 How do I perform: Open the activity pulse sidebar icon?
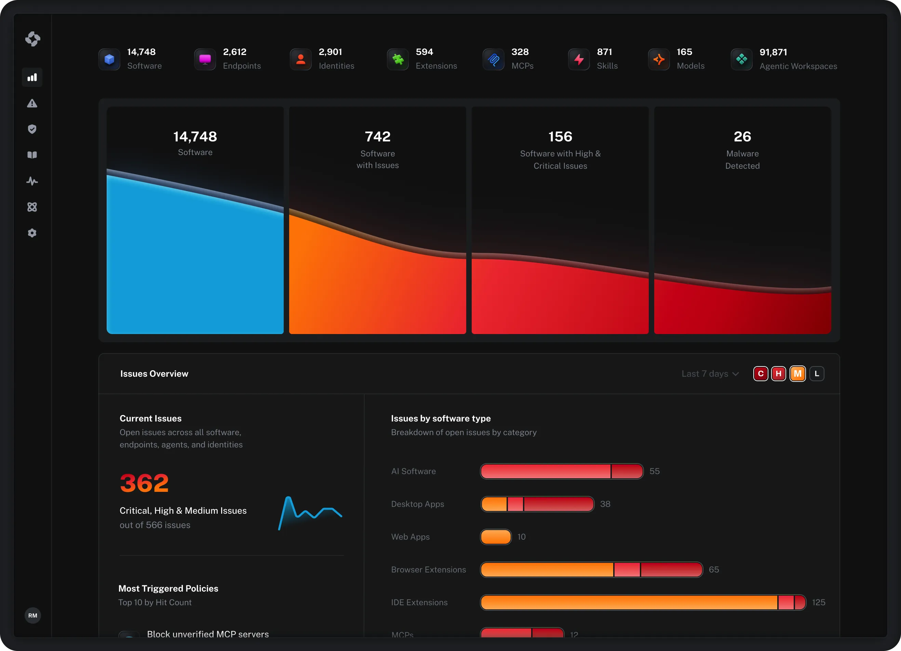click(x=32, y=181)
